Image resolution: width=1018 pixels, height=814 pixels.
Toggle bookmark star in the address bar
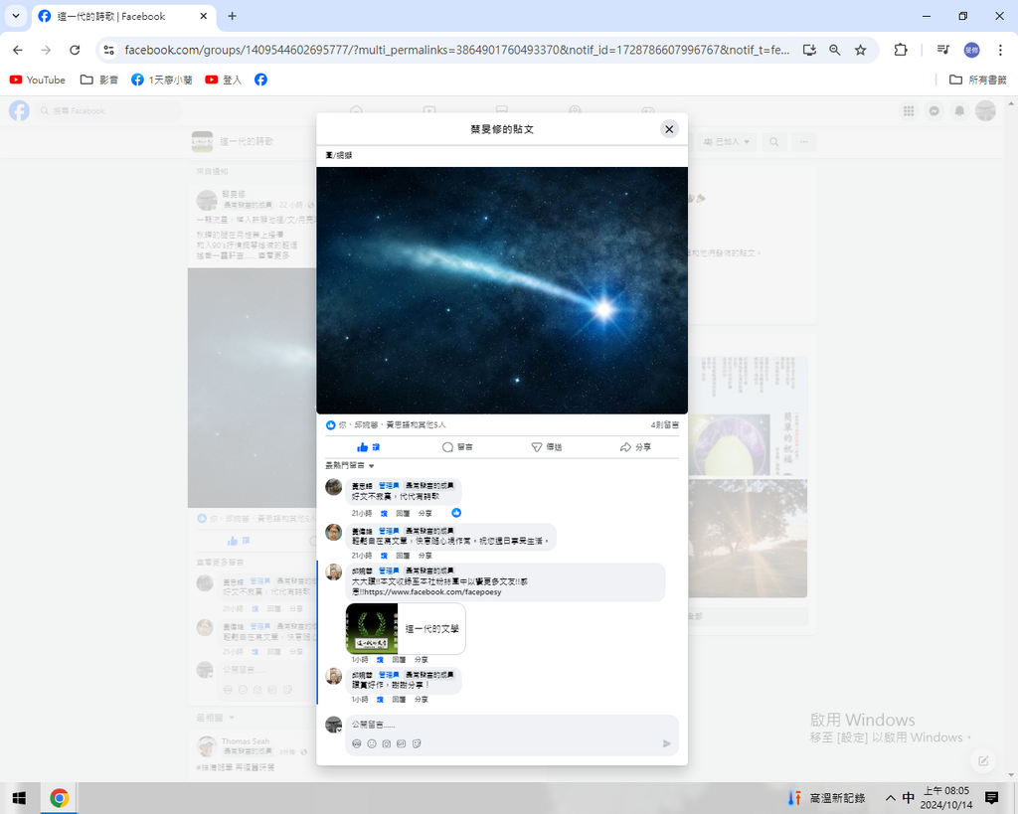coord(861,50)
